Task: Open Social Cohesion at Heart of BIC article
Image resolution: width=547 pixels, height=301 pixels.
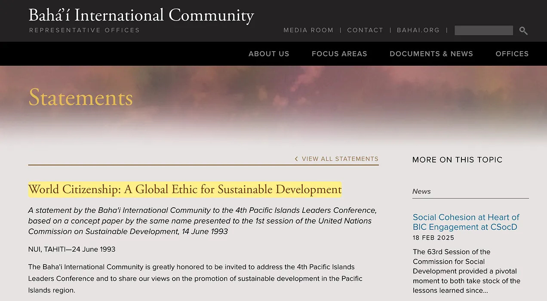Action: click(x=466, y=222)
